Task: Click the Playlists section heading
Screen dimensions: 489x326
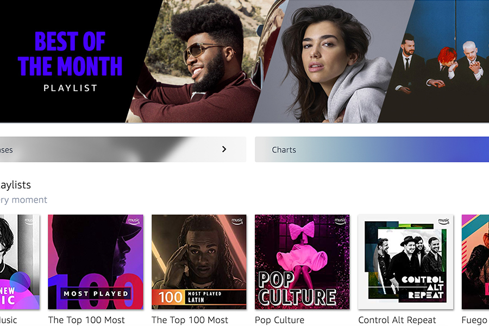Action: [x=15, y=185]
